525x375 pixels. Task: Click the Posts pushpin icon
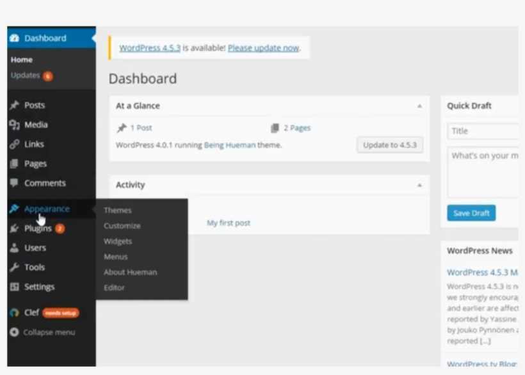point(14,105)
